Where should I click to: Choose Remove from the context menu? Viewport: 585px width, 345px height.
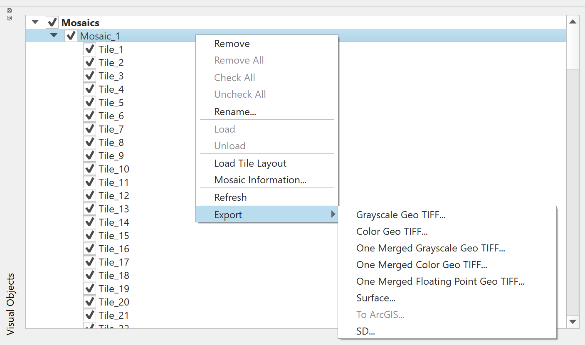232,44
